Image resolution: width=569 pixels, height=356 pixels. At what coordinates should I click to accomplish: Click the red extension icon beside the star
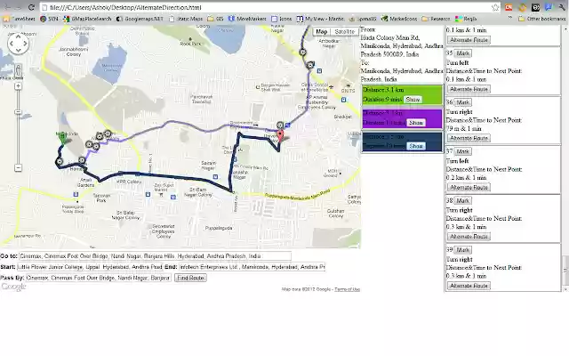coord(509,7)
